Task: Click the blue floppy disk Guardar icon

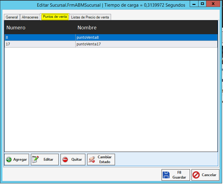Action: coord(166,175)
